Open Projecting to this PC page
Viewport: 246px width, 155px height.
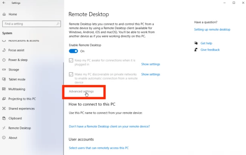click(x=22, y=99)
